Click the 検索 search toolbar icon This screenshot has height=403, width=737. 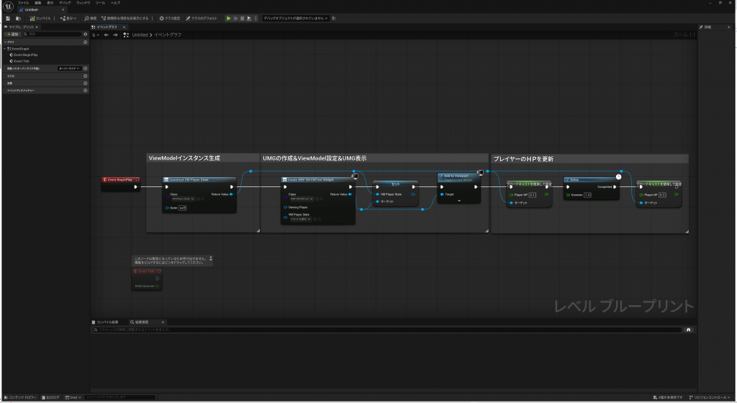(90, 18)
